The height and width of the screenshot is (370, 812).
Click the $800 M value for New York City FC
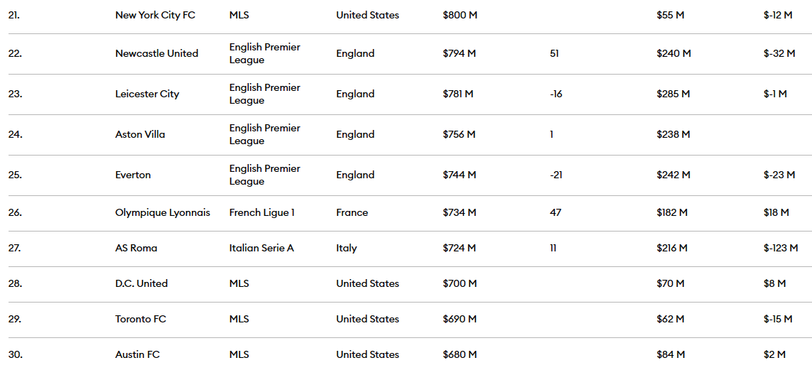[x=460, y=15]
